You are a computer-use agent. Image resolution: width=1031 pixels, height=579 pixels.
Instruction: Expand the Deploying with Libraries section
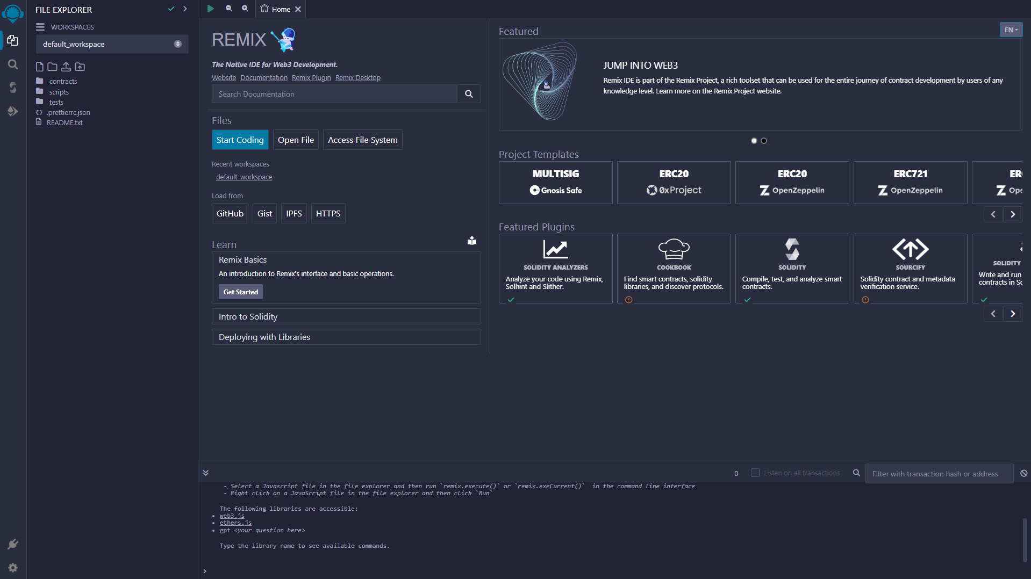tap(346, 337)
